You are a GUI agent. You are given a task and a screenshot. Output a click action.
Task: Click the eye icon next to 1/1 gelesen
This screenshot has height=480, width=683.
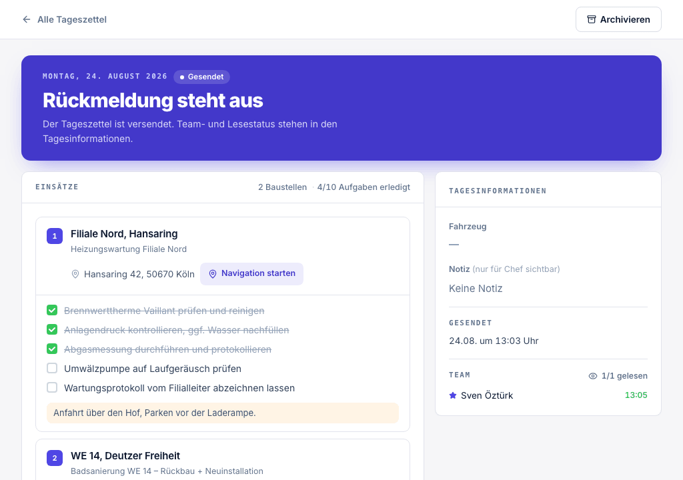click(x=593, y=376)
